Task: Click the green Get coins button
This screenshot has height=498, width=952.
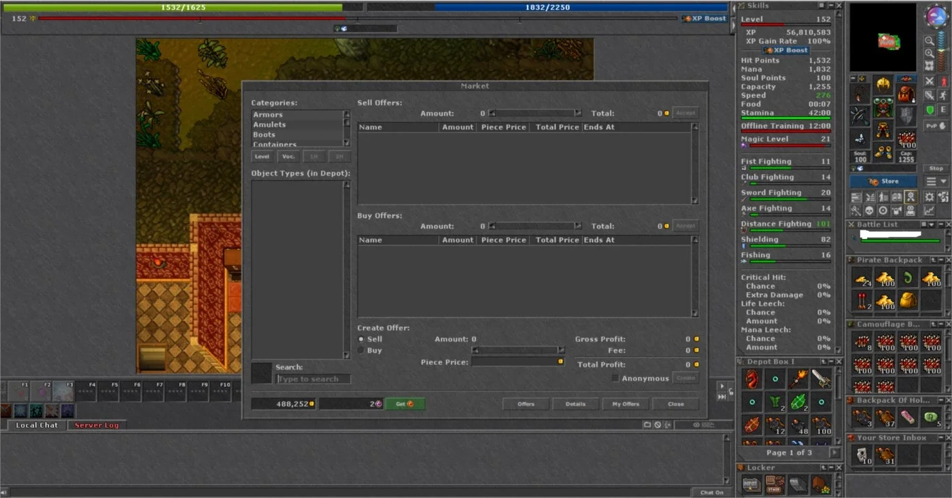Action: pyautogui.click(x=405, y=404)
